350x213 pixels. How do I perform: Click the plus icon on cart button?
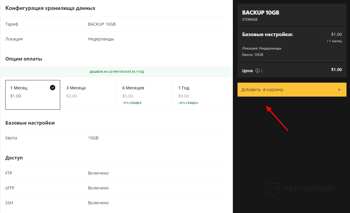(x=339, y=90)
